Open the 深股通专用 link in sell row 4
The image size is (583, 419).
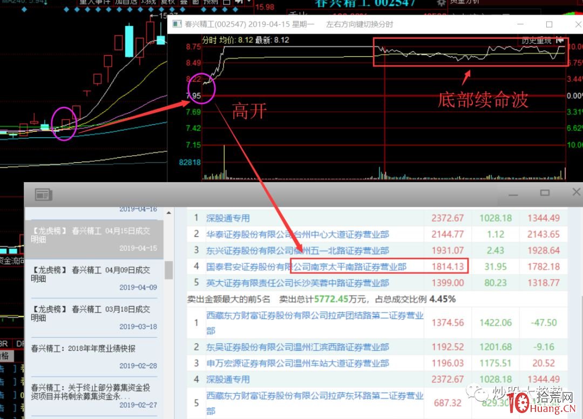click(x=228, y=380)
